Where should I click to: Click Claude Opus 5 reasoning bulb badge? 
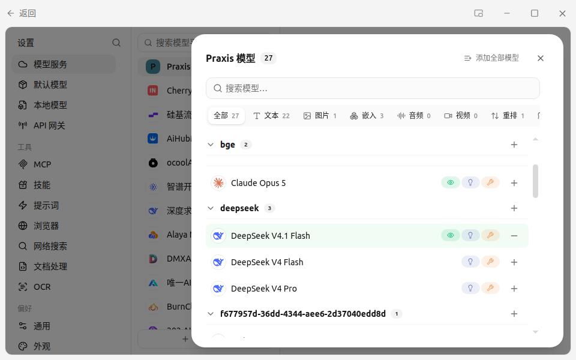click(x=470, y=182)
